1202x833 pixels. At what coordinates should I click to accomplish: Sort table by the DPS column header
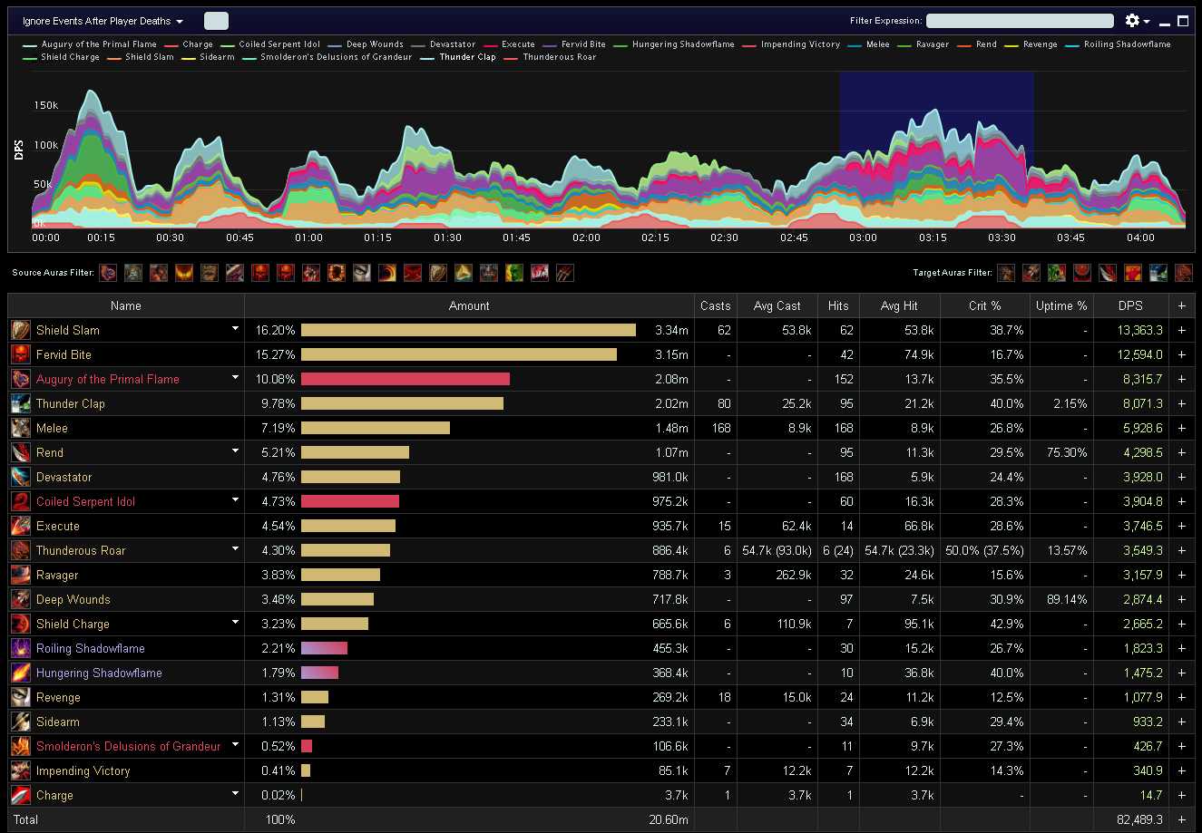click(x=1131, y=305)
